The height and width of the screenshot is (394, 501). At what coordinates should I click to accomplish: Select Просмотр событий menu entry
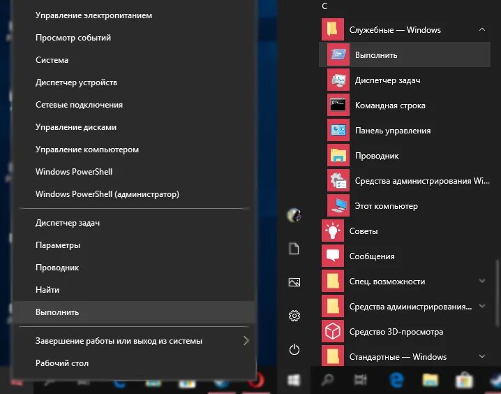tap(73, 38)
